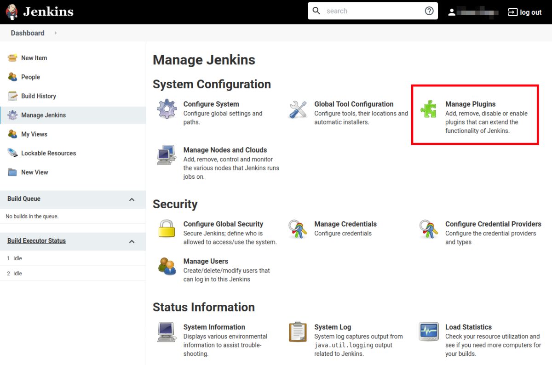The width and height of the screenshot is (552, 365).
Task: Open the System Log link
Action: tap(333, 327)
